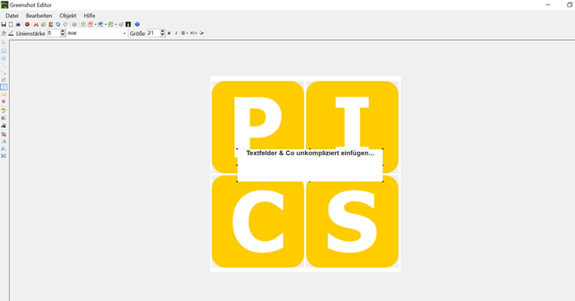Click into the Linienstärke value field
575x301 pixels.
(x=54, y=33)
